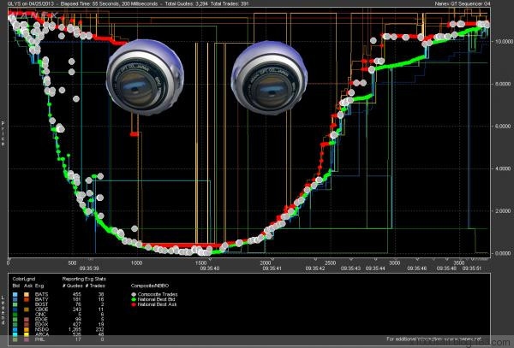Click the '10.0000' price axis label
This screenshot has height=348, width=514.
(503, 42)
